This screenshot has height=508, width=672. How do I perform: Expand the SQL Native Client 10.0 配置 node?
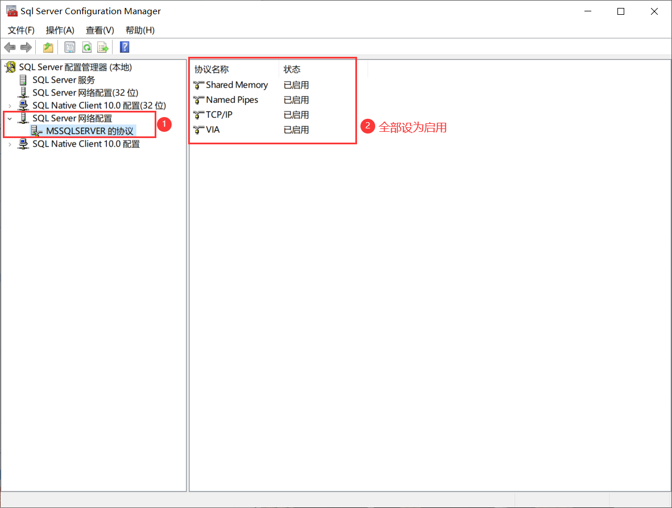coord(10,144)
